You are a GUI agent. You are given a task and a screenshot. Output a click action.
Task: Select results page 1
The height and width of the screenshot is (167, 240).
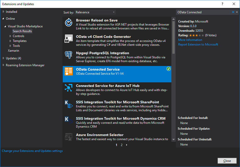tap(117, 145)
